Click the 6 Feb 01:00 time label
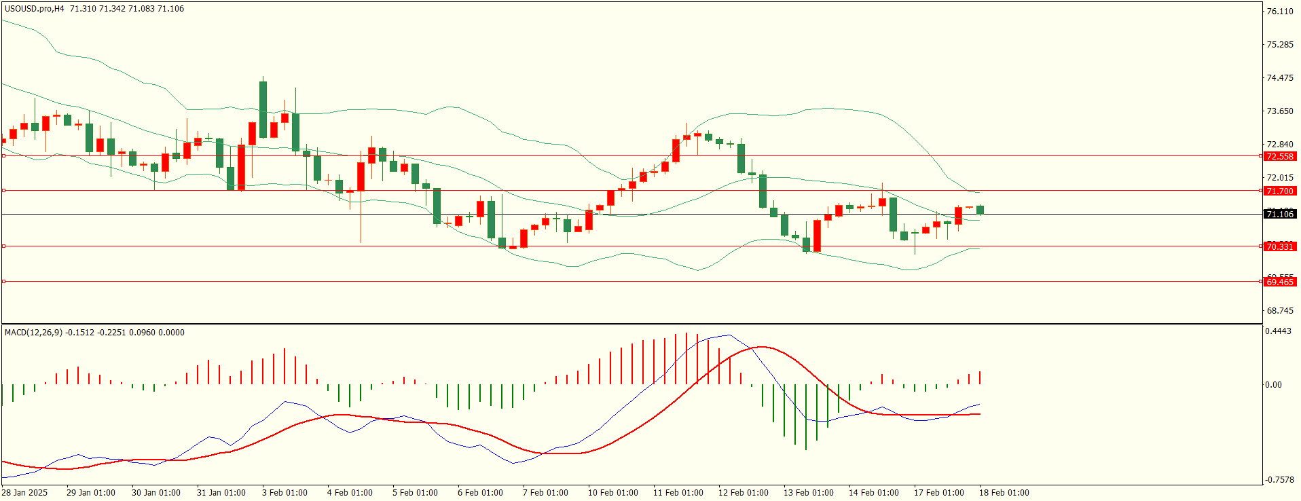Screen dimensions: 1301x501 pyautogui.click(x=480, y=493)
